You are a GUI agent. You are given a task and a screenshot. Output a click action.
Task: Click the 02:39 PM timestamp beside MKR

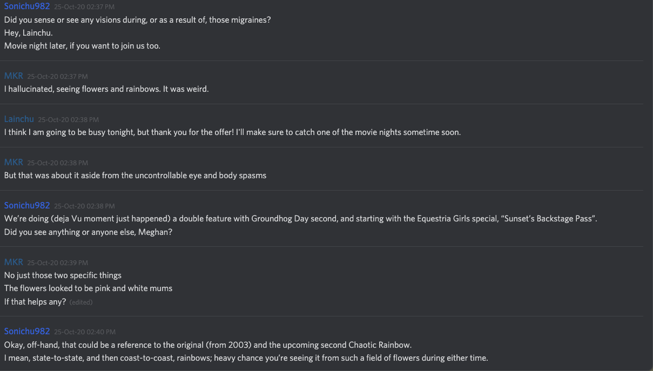point(57,263)
